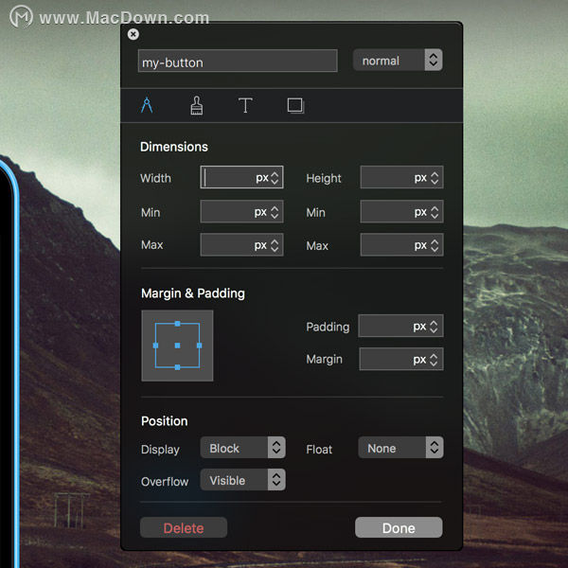Viewport: 568px width, 568px height.
Task: Open the Overflow Visible dropdown
Action: [242, 480]
